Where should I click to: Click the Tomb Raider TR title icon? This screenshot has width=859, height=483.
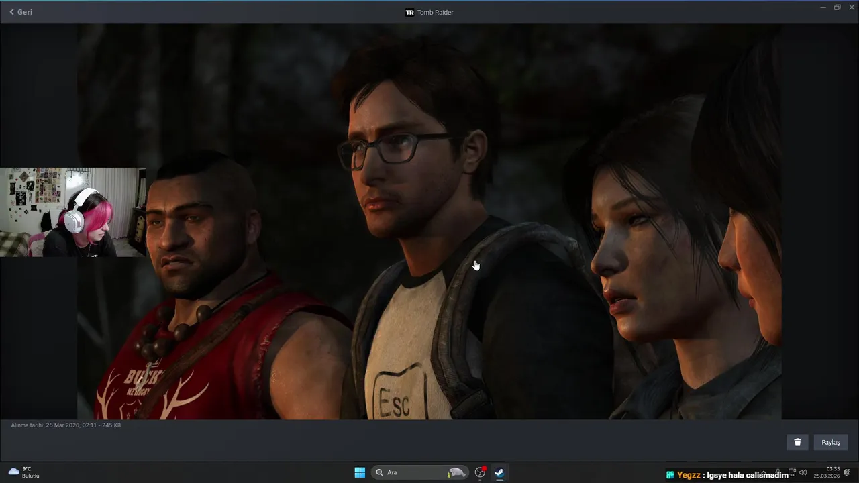409,12
